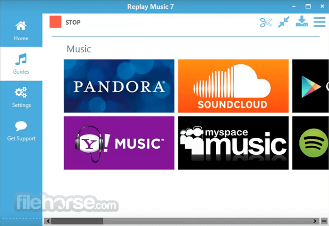
Task: Close the Replay Music 7 window
Action: coord(322,7)
